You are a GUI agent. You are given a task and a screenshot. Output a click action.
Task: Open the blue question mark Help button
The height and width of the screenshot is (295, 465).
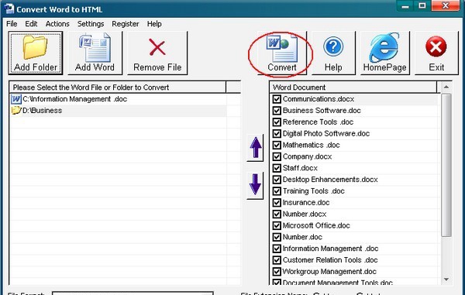[x=333, y=53]
